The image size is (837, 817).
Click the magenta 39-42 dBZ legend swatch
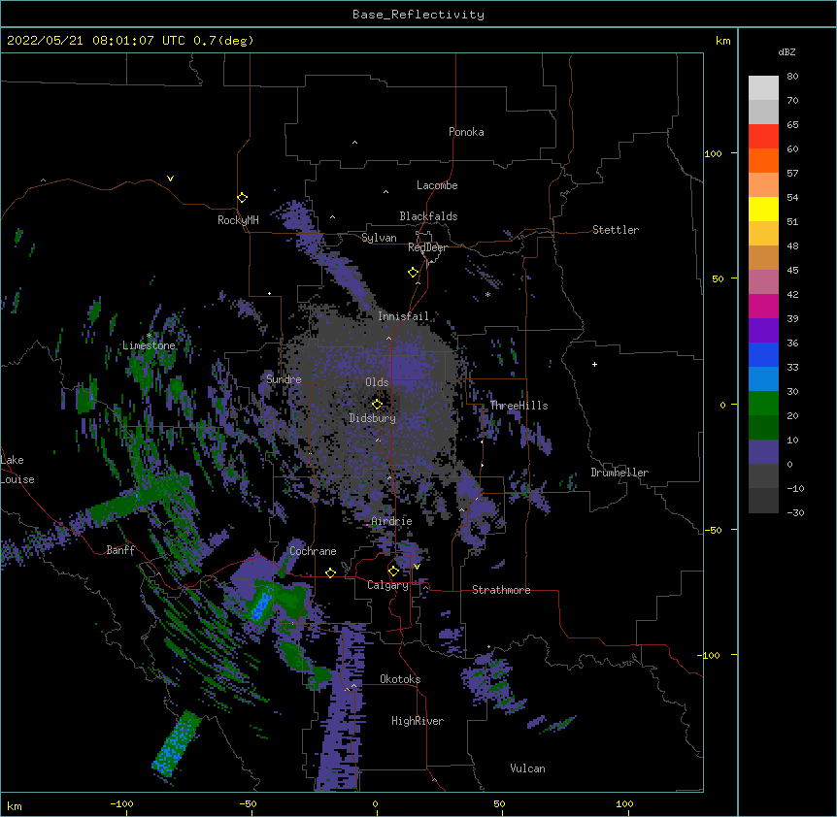pos(763,306)
